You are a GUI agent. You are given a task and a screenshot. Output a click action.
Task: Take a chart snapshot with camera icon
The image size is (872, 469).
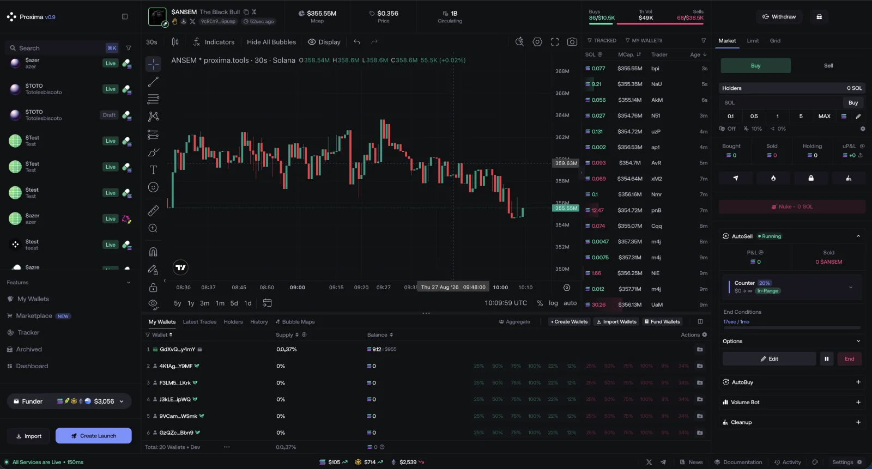coord(572,42)
